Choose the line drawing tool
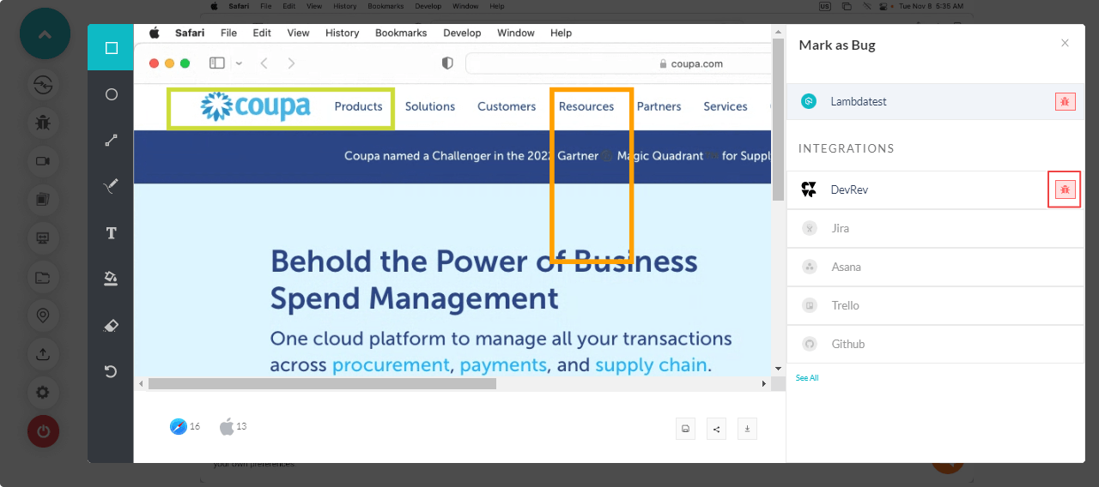1099x487 pixels. click(111, 141)
